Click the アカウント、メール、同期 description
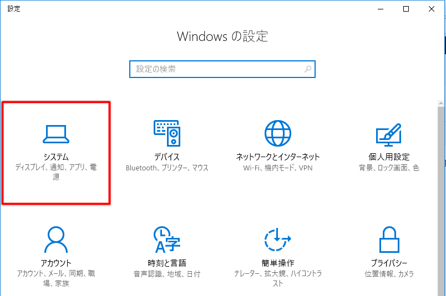 pyautogui.click(x=56, y=278)
